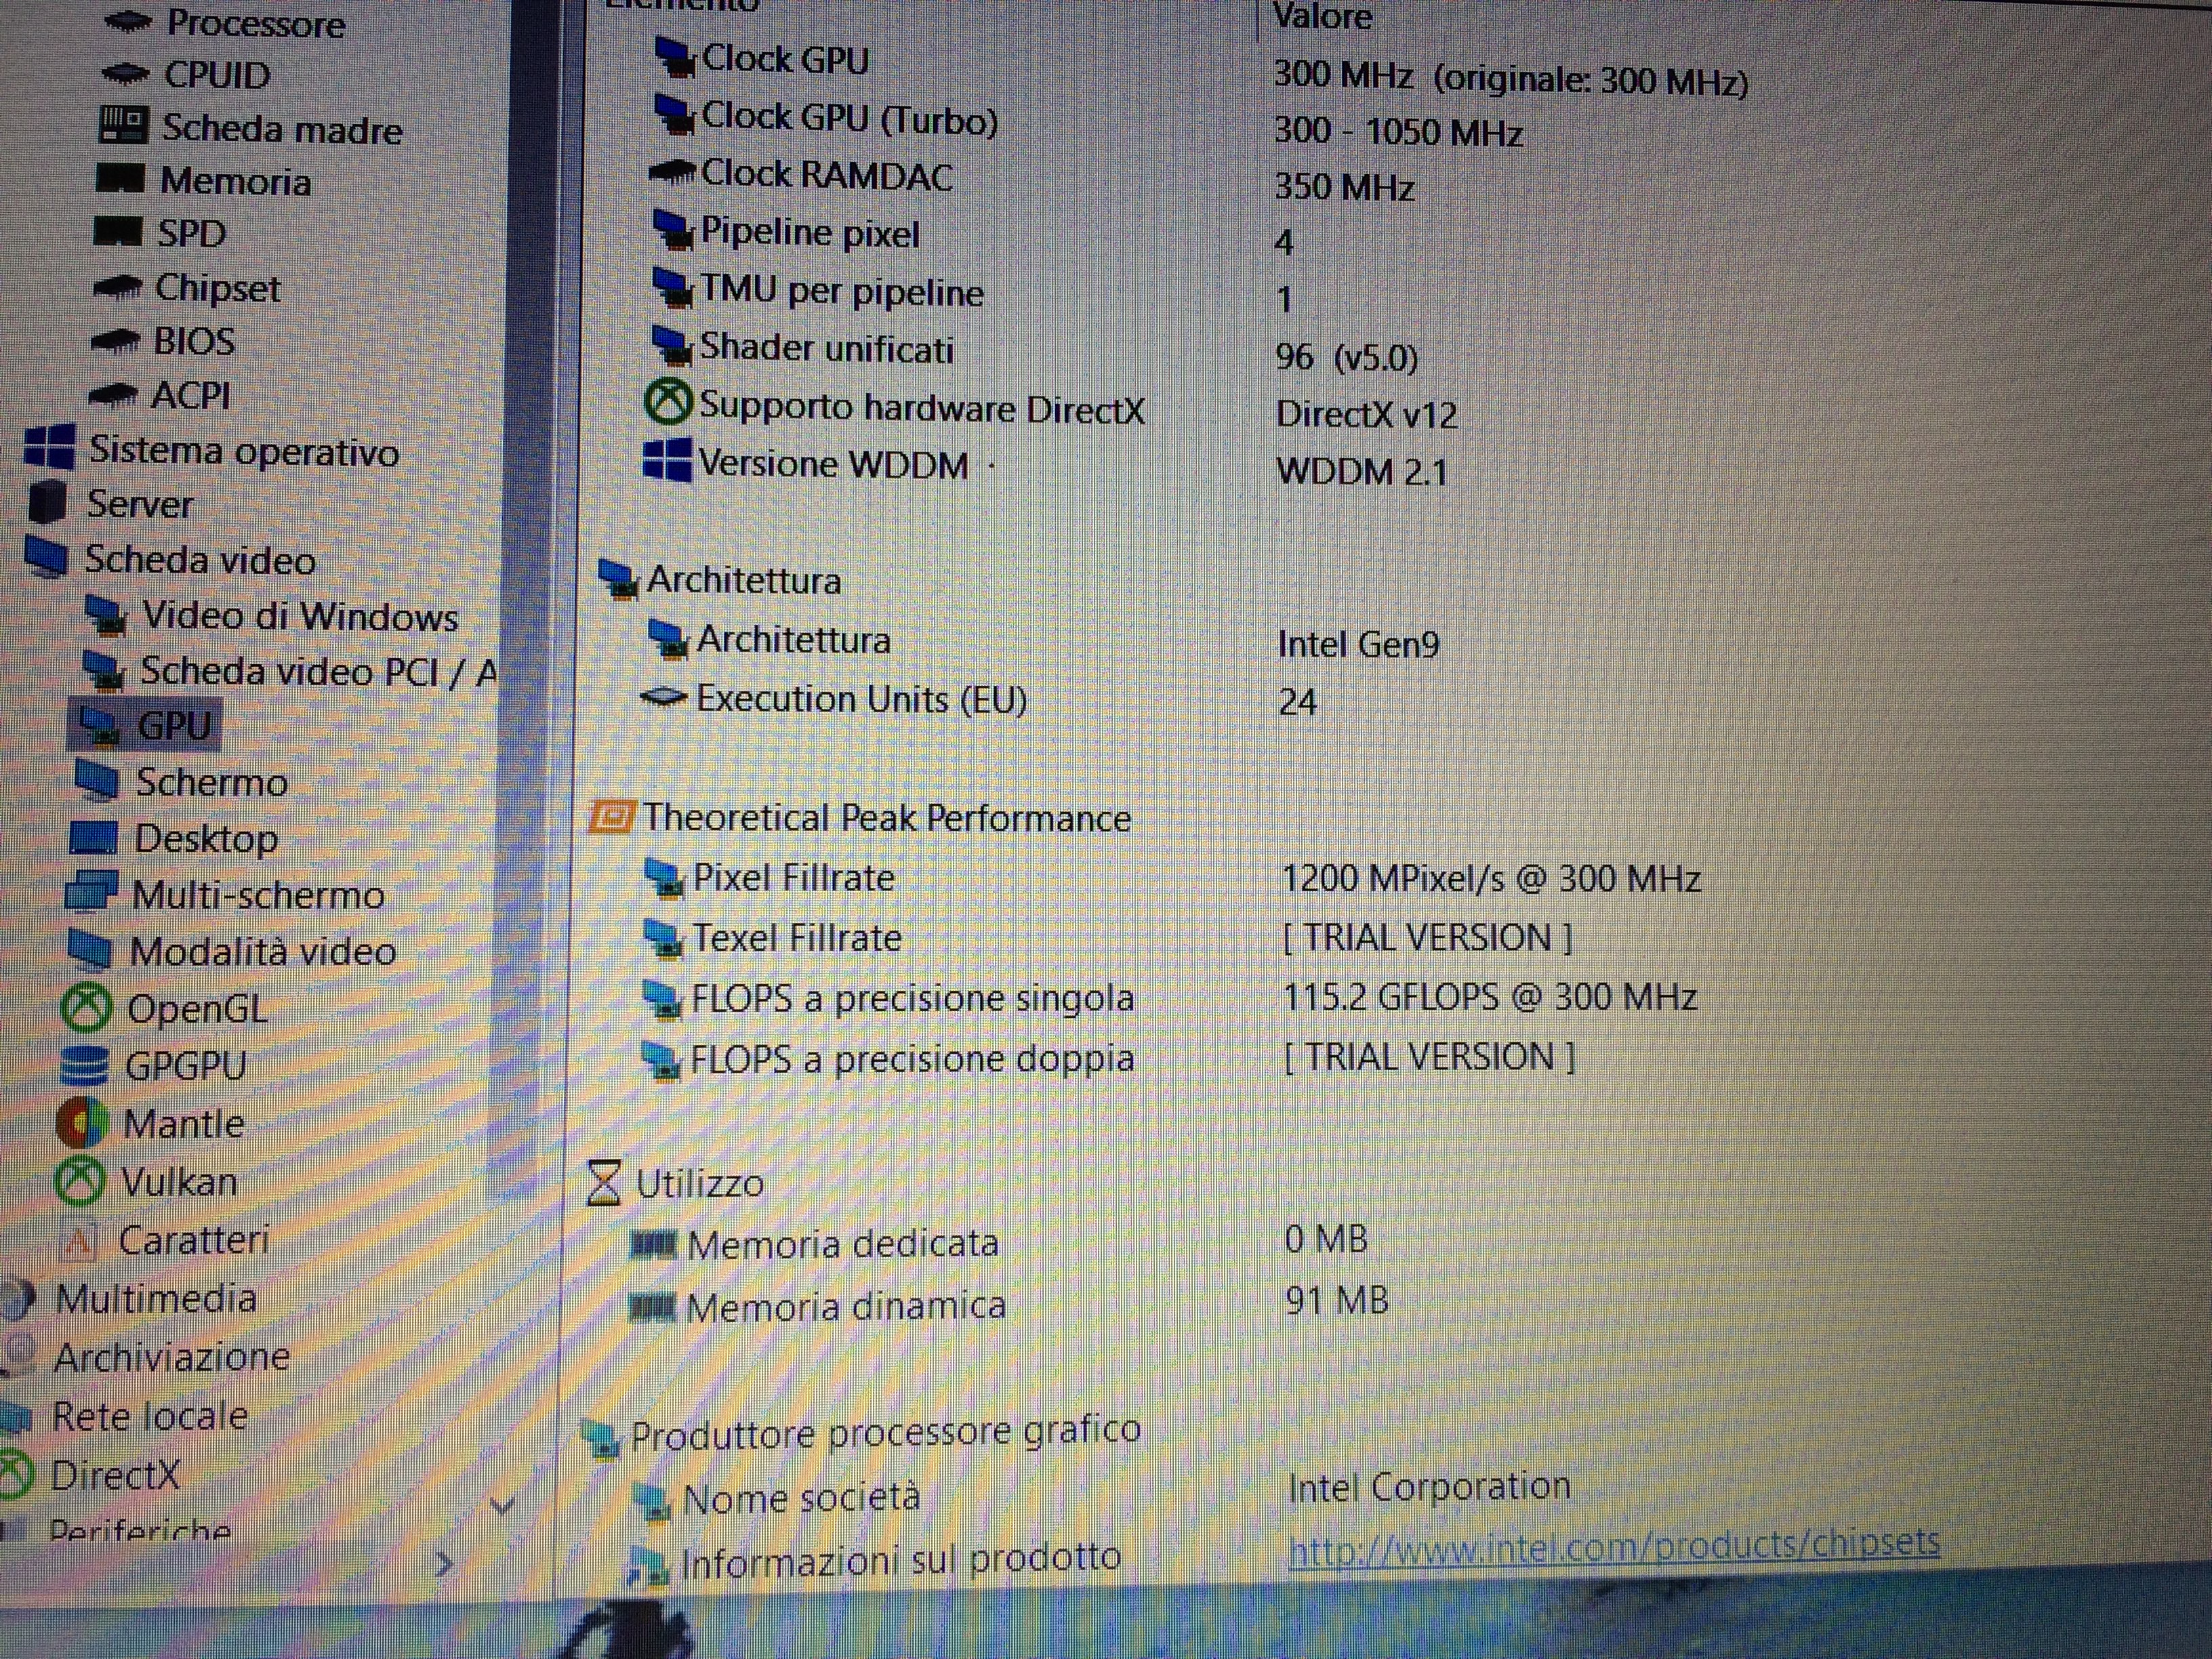
Task: Click the Scheda video monitor icon
Action: pos(46,557)
